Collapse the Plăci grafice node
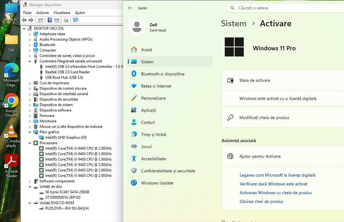 coord(30,132)
